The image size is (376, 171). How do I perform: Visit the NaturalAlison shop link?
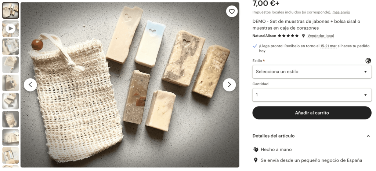click(x=264, y=36)
